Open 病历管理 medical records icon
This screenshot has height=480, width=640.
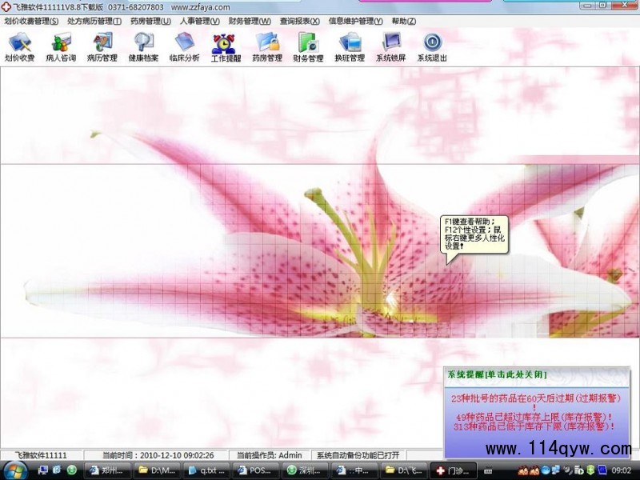102,46
